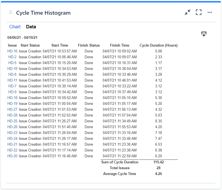Click the Cycle Time Histogram title

tap(43, 13)
